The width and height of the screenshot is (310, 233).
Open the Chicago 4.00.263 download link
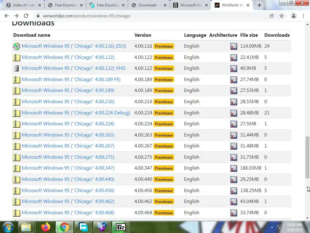[x=68, y=135]
